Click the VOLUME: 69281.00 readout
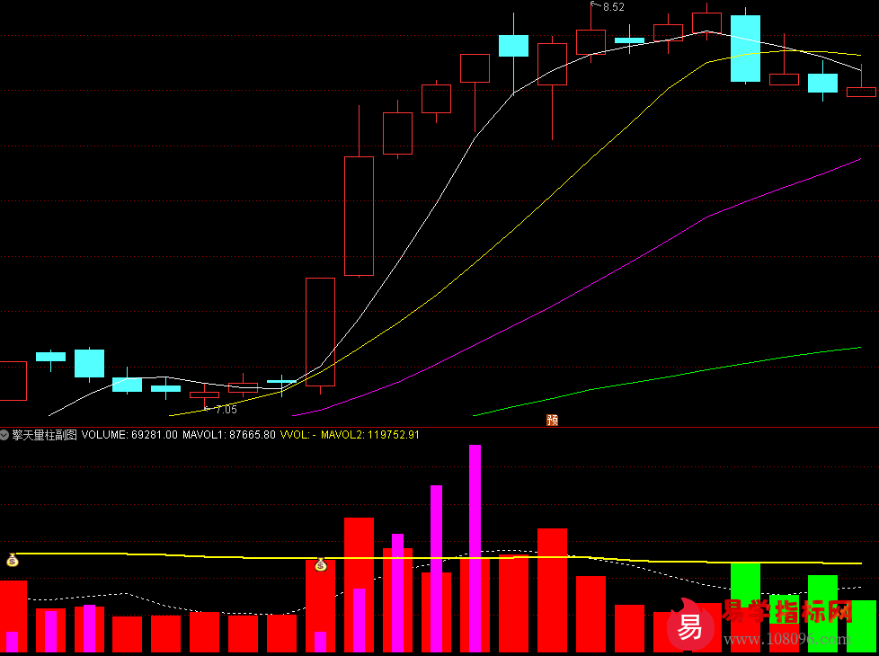This screenshot has height=656, width=879. (129, 435)
